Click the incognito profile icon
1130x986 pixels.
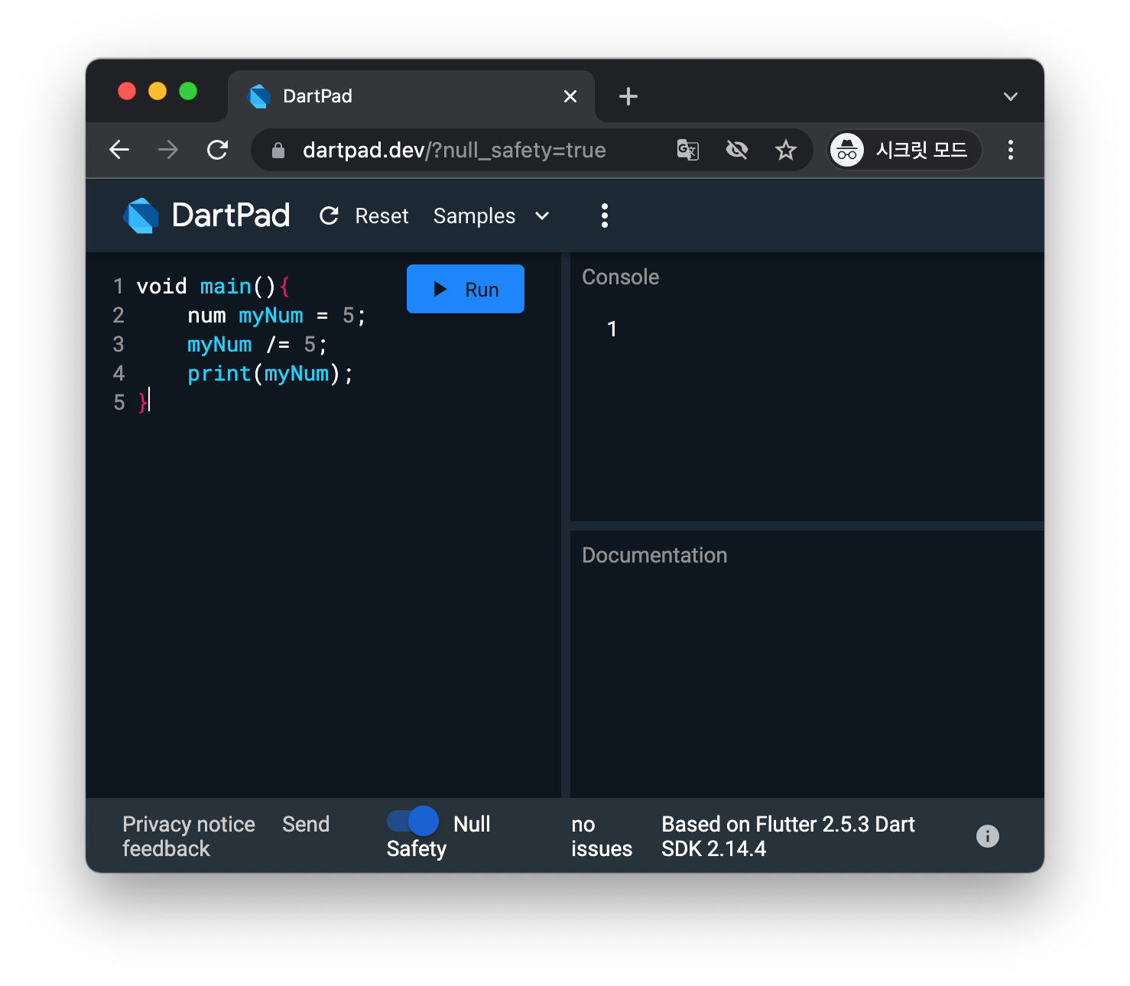pyautogui.click(x=847, y=150)
